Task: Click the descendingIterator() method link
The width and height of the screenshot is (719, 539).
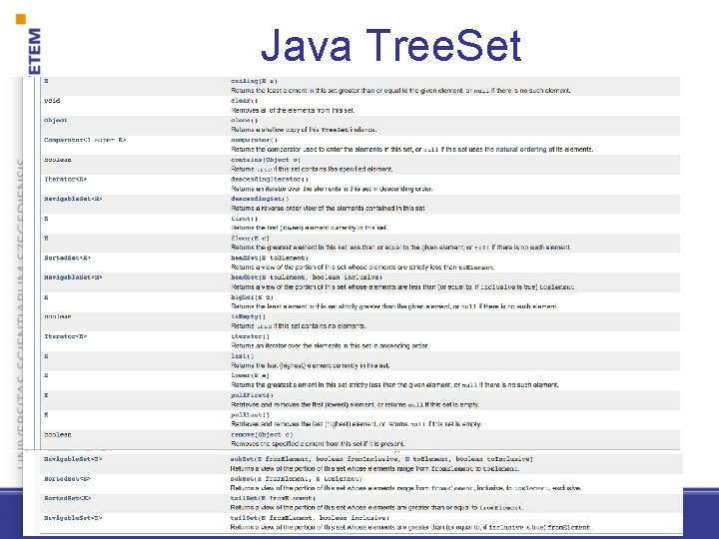Action: pos(270,180)
